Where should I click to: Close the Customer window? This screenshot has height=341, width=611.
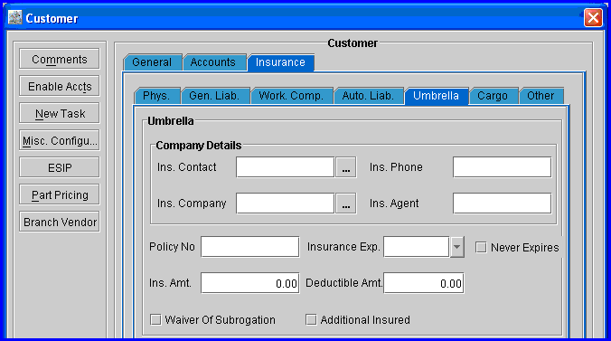click(593, 18)
